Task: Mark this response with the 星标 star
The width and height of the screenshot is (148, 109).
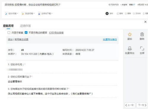Action: point(130,34)
